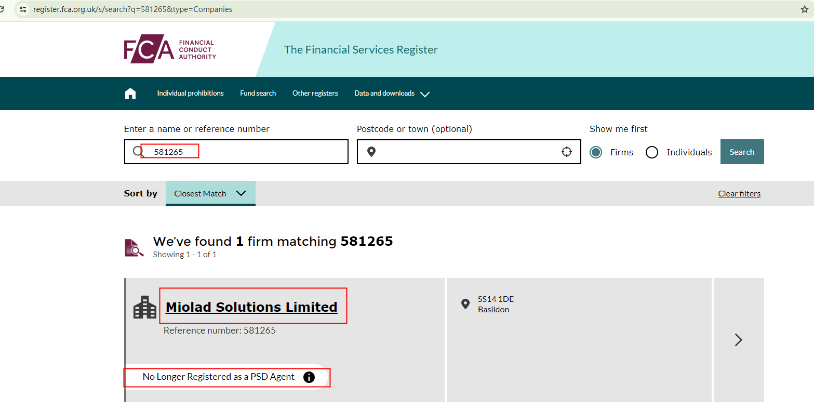The image size is (814, 411).
Task: Open the Other registers page
Action: (315, 94)
